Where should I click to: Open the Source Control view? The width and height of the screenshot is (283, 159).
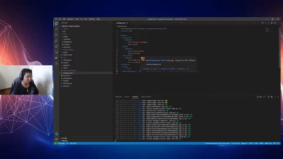point(56,35)
